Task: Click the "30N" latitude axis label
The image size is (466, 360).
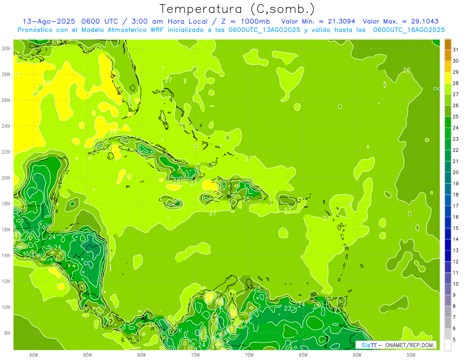Action: 6,48
